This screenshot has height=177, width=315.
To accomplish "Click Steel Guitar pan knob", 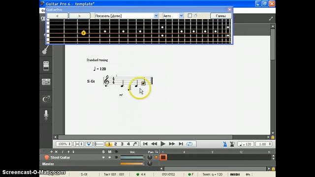I will tap(150, 157).
